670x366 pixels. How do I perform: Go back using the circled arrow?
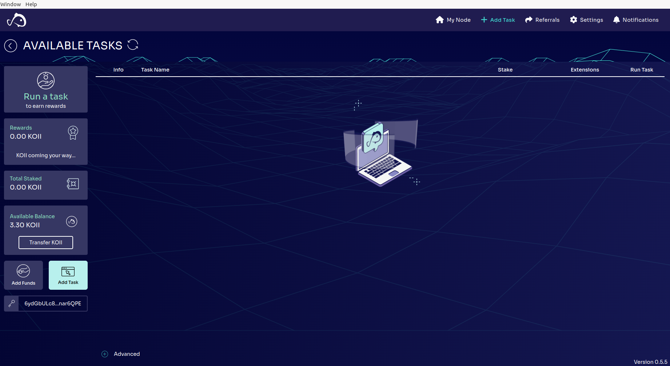point(11,46)
